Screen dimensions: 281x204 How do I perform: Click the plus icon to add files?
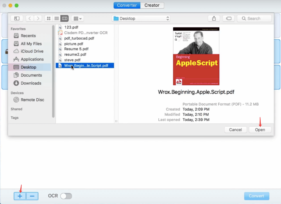[x=20, y=196]
